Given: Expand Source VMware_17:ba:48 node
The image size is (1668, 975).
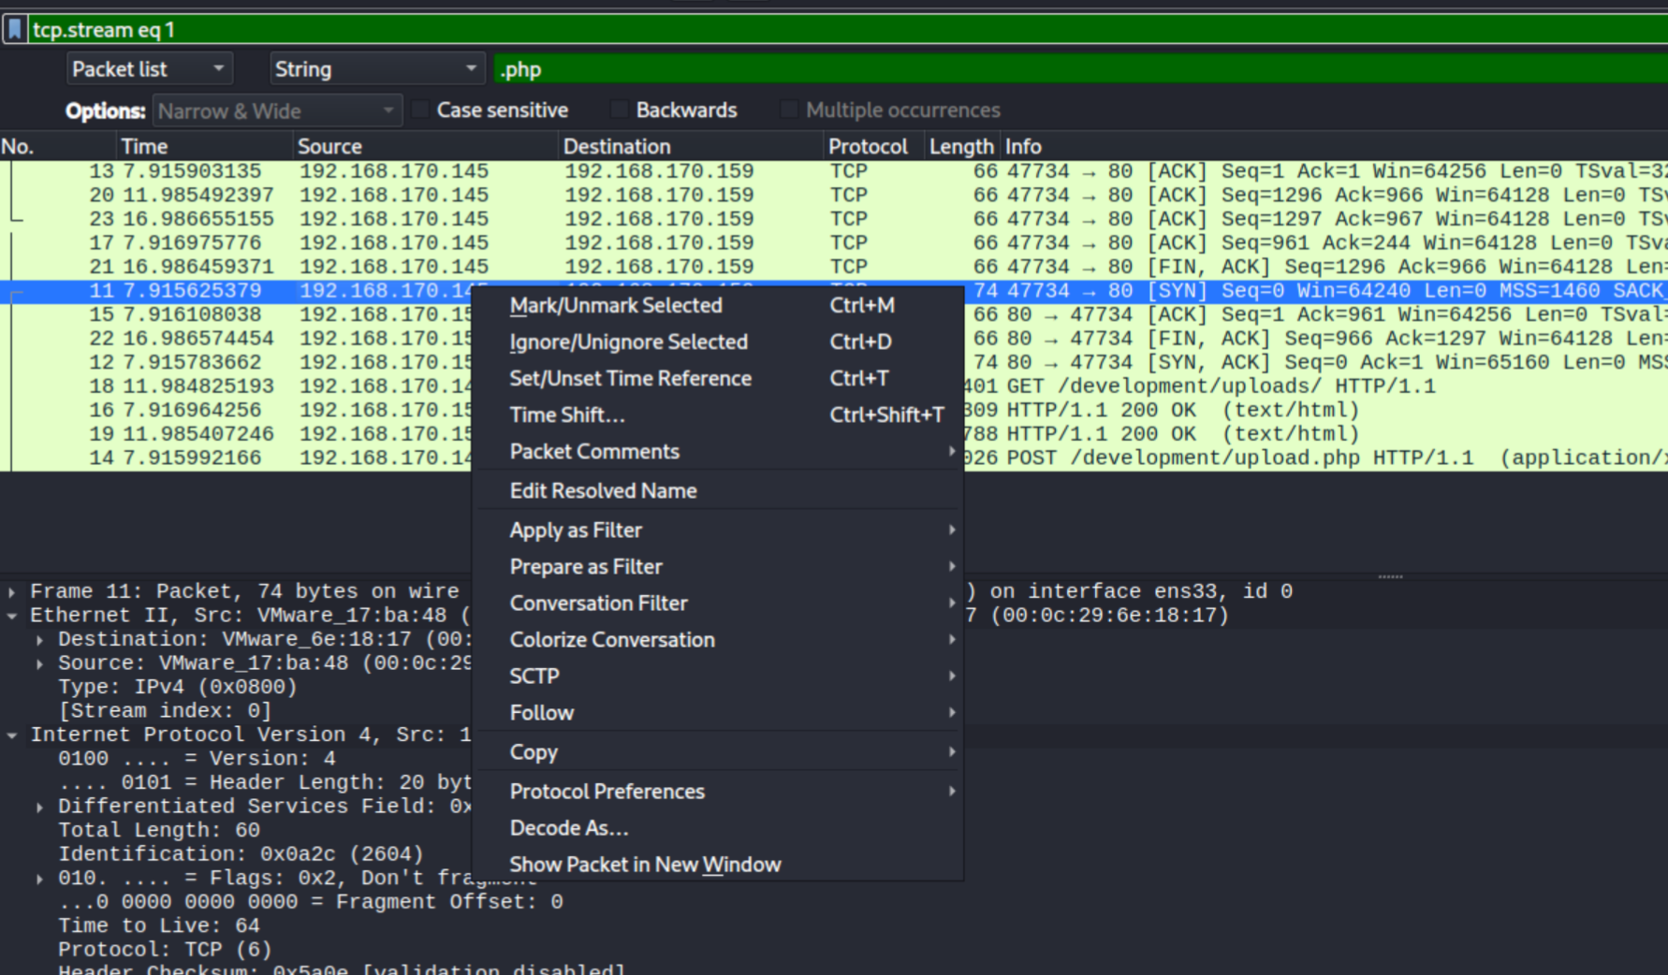Looking at the screenshot, I should [x=39, y=663].
